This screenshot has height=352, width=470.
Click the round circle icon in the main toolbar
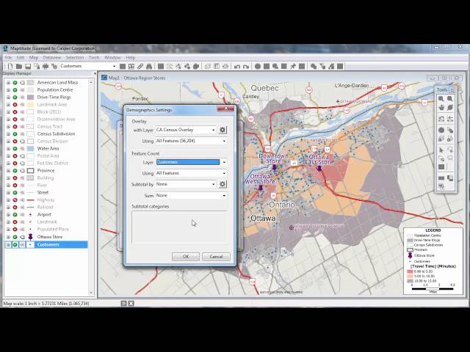coord(258,66)
